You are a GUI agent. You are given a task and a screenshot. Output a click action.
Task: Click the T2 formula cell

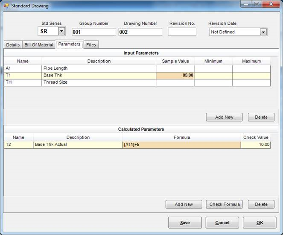point(181,145)
